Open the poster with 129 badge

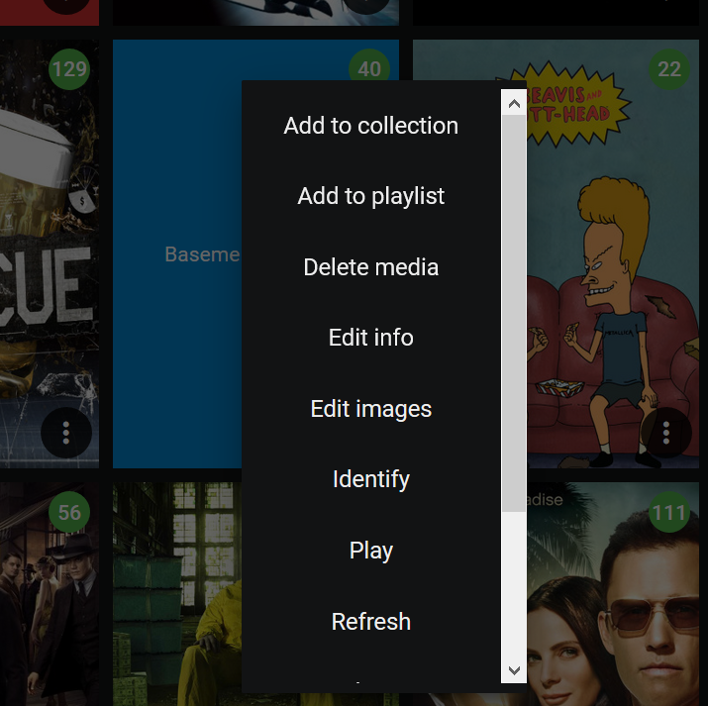[50, 253]
